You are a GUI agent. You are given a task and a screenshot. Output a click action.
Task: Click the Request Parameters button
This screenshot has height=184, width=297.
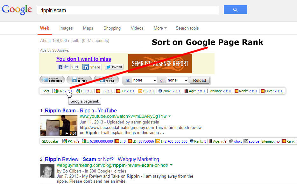tap(52, 80)
